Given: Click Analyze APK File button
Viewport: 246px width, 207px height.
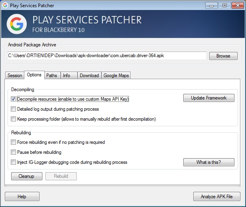Looking at the screenshot, I should 217,197.
